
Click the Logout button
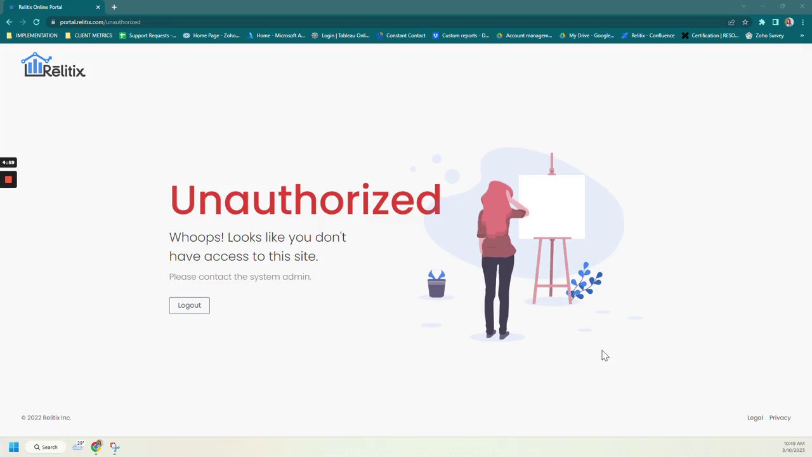coord(189,305)
